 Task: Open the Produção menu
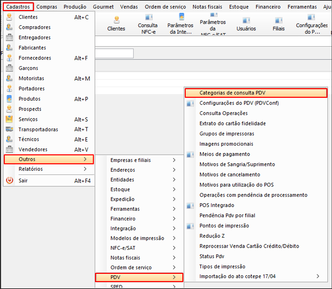[75, 7]
